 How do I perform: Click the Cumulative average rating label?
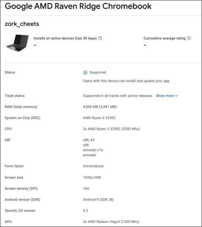(x=164, y=38)
